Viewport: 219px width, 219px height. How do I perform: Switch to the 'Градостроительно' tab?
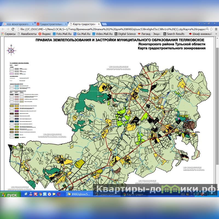(51, 24)
